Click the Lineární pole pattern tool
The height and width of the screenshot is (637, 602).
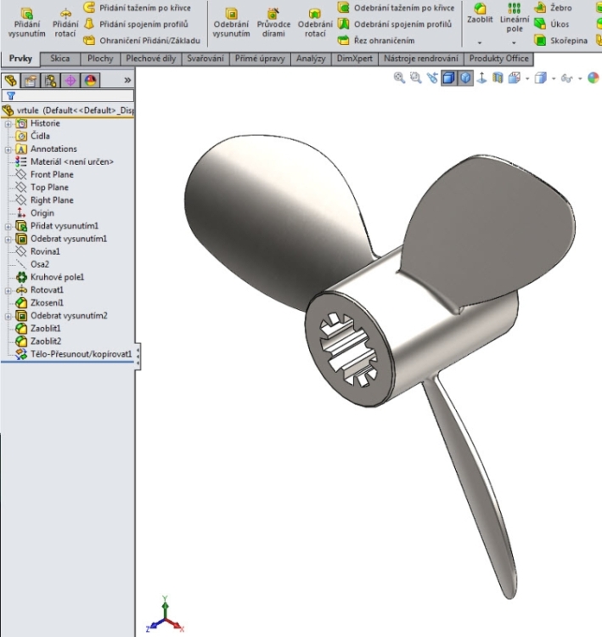[x=515, y=18]
